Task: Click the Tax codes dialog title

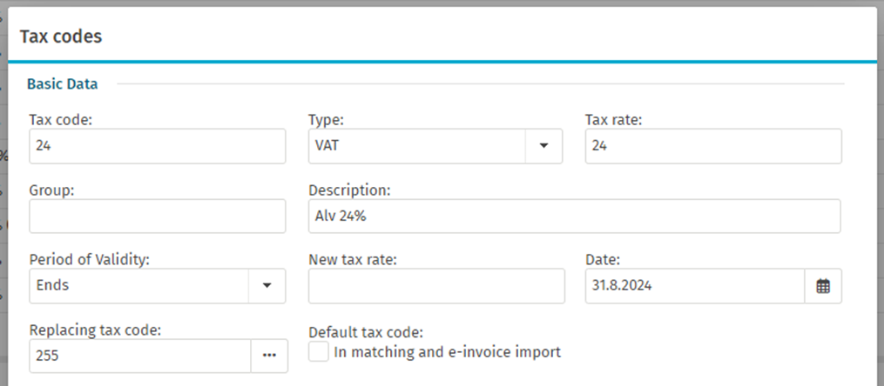Action: (61, 36)
